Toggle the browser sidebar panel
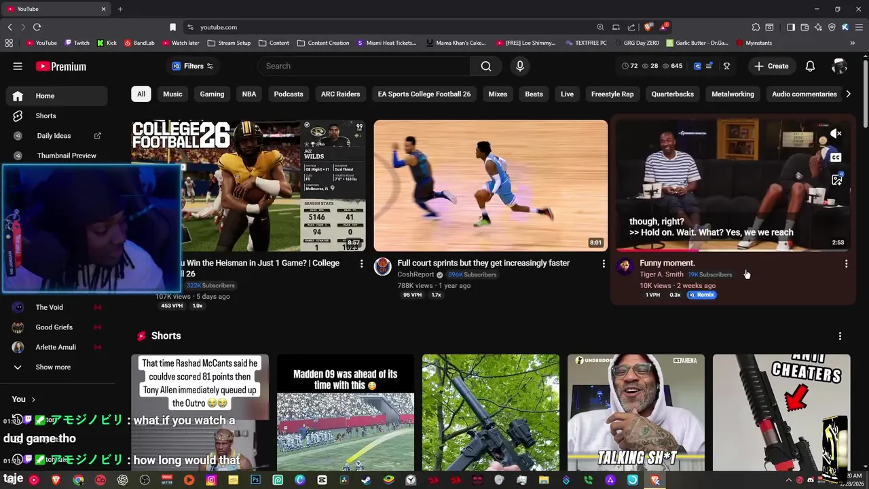 [x=791, y=27]
